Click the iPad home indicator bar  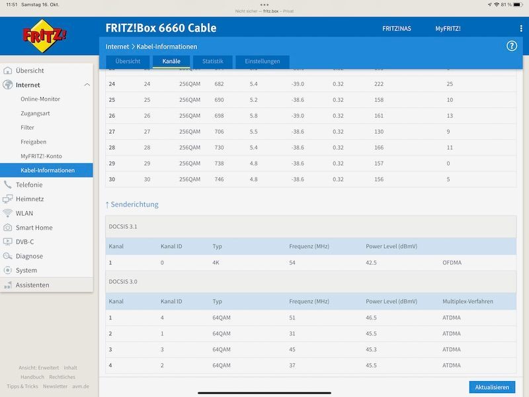[264, 393]
